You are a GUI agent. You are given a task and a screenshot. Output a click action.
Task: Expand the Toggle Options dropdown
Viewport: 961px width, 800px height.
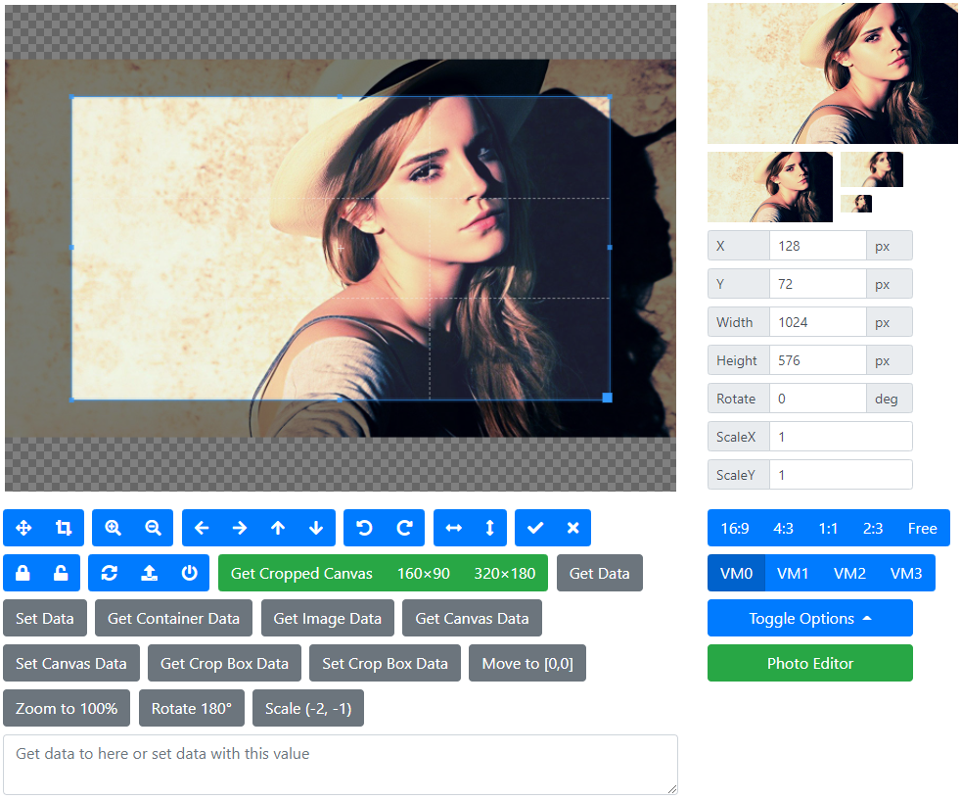[809, 618]
